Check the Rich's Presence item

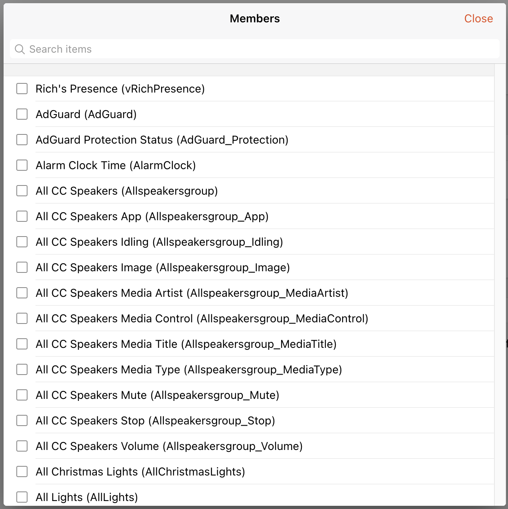pyautogui.click(x=22, y=89)
